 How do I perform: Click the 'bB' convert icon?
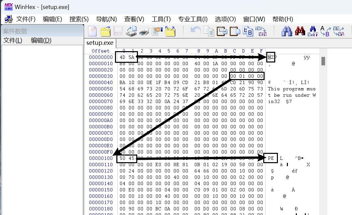click(248, 32)
